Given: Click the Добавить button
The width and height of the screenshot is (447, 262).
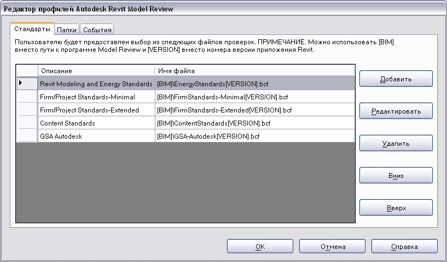Looking at the screenshot, I should (396, 79).
